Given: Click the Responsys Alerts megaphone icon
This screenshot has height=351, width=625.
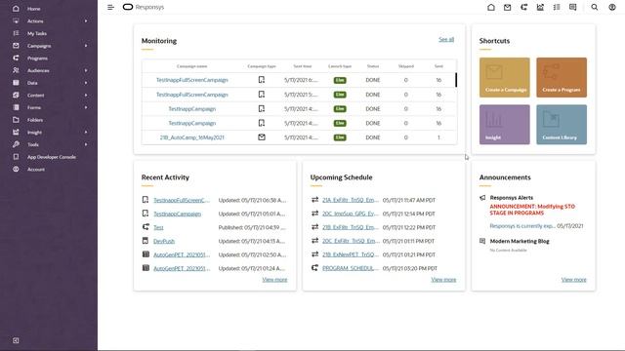Looking at the screenshot, I should 482,197.
